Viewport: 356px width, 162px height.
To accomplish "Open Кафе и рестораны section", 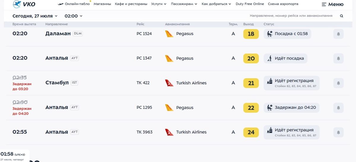I will 131,4.
